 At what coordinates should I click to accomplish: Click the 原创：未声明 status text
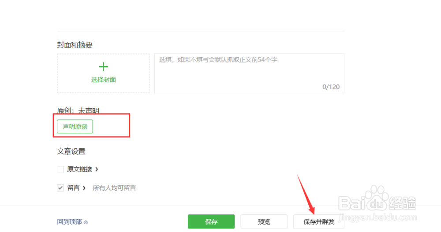(78, 110)
